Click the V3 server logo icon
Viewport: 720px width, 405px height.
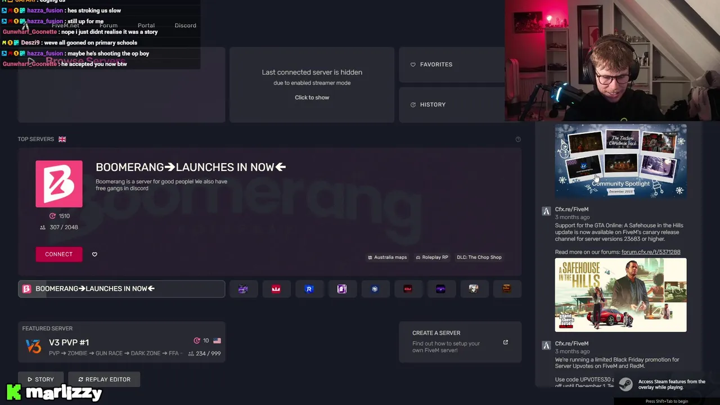pyautogui.click(x=34, y=346)
